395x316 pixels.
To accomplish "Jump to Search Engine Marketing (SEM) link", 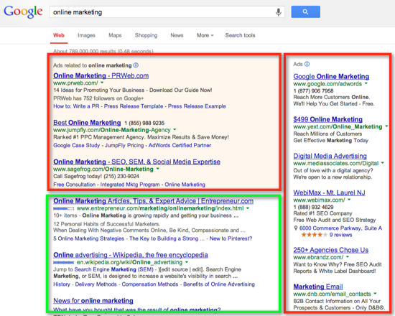I will click(x=114, y=269).
